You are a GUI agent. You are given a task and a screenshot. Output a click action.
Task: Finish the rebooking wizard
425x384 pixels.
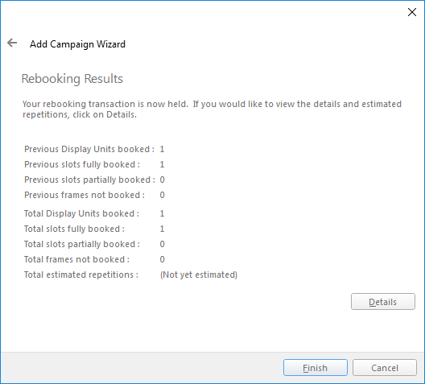[x=316, y=368]
